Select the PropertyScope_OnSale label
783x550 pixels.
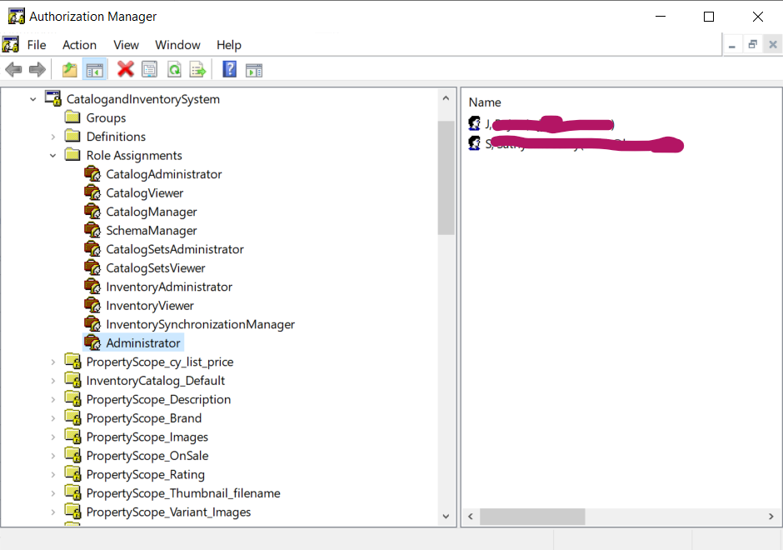[147, 456]
